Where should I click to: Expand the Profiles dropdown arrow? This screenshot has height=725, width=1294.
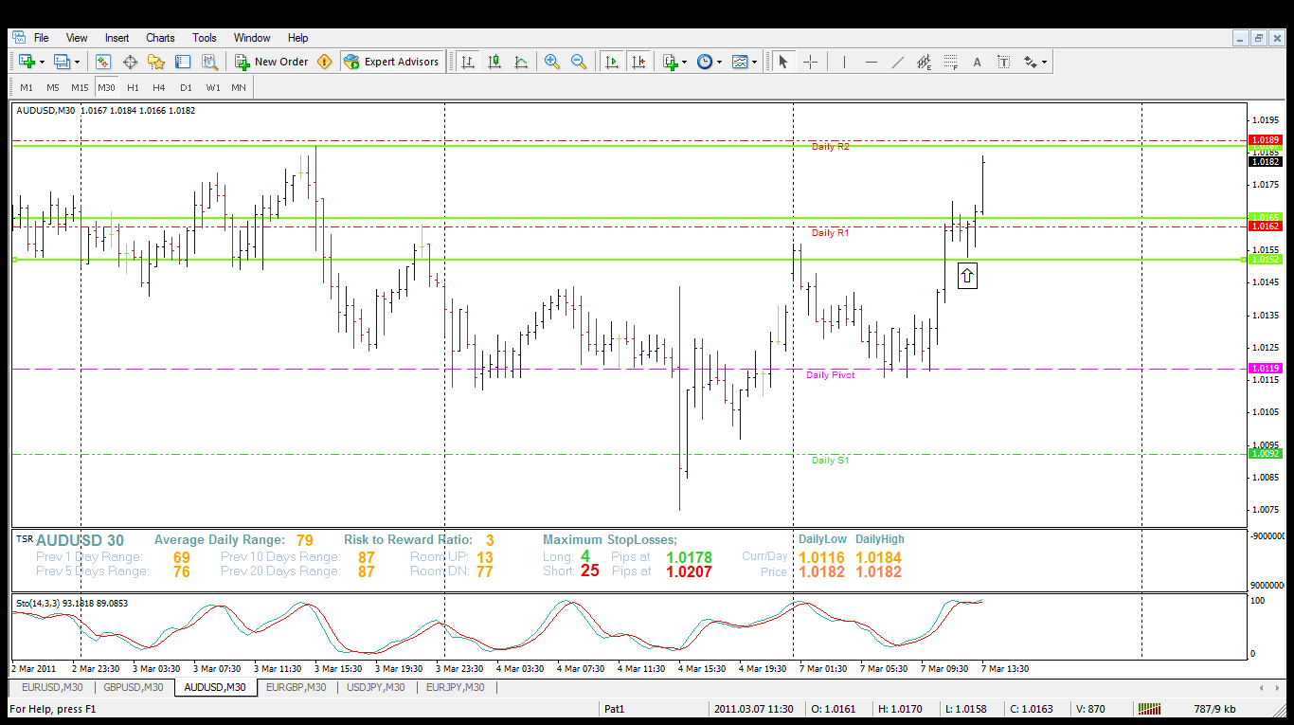78,62
